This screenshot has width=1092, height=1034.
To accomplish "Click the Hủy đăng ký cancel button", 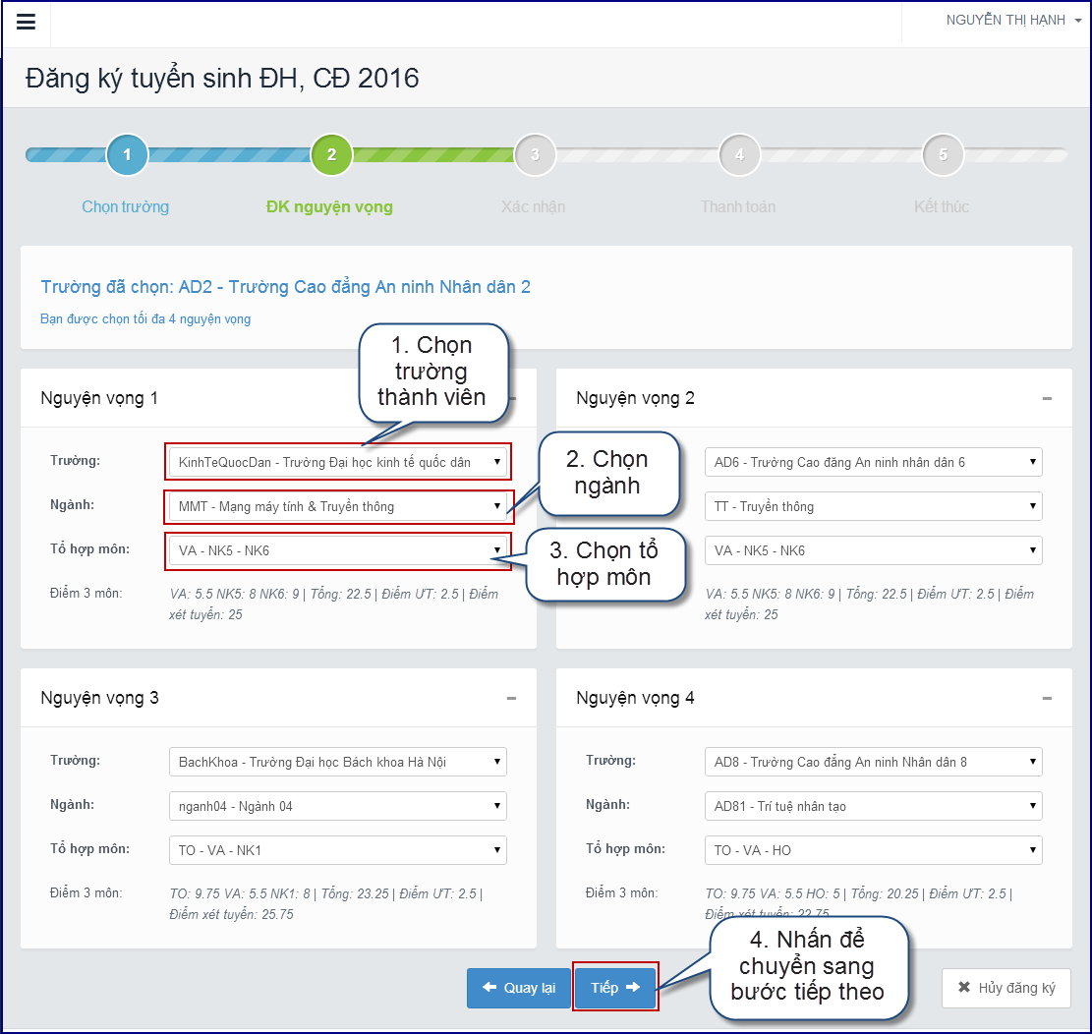I will 1006,988.
